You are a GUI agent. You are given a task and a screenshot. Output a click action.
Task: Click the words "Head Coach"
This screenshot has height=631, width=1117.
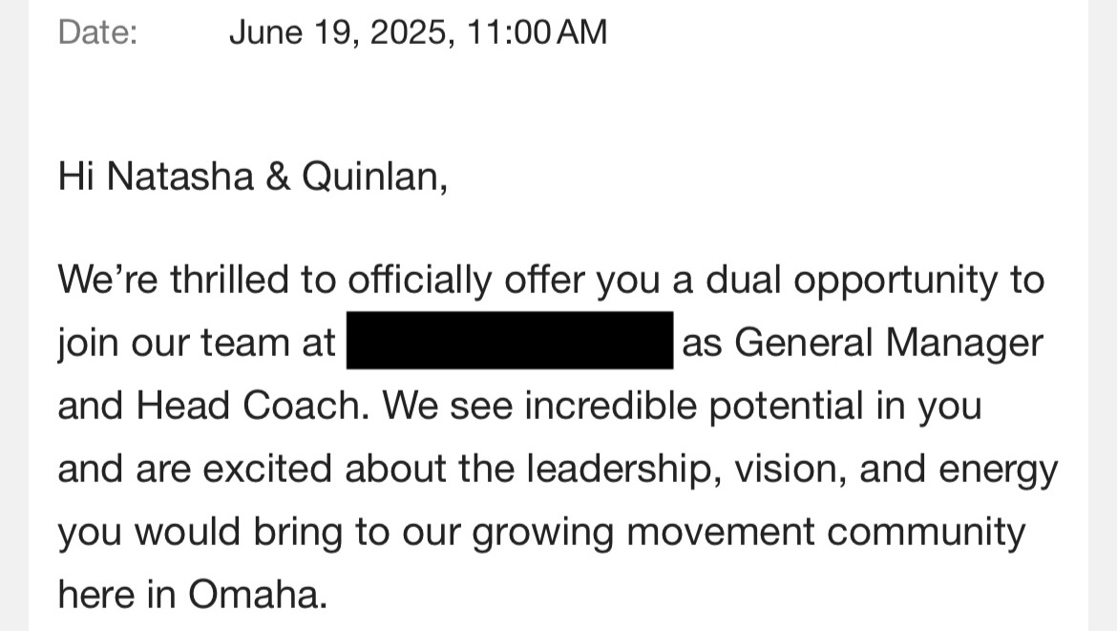point(252,406)
